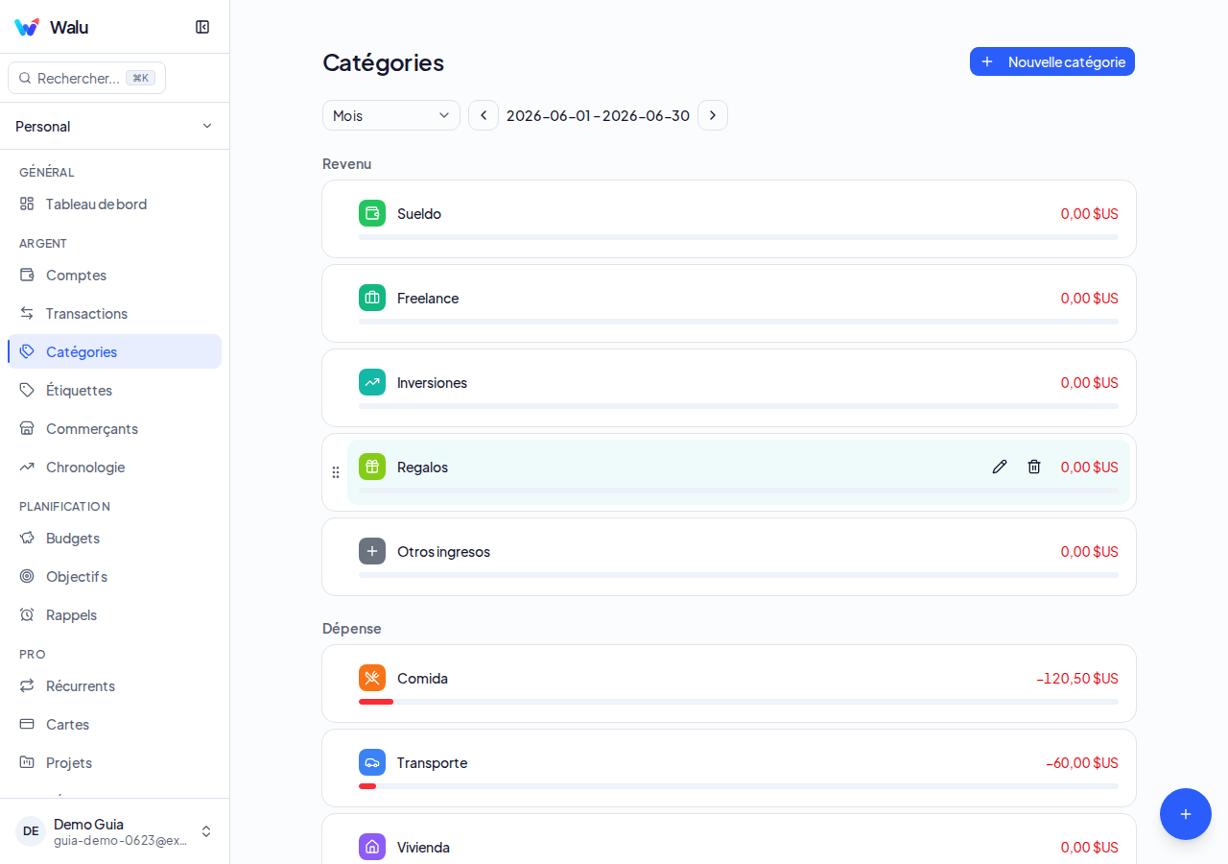Click the Rappels alarm clock icon
This screenshot has width=1228, height=864.
(27, 614)
